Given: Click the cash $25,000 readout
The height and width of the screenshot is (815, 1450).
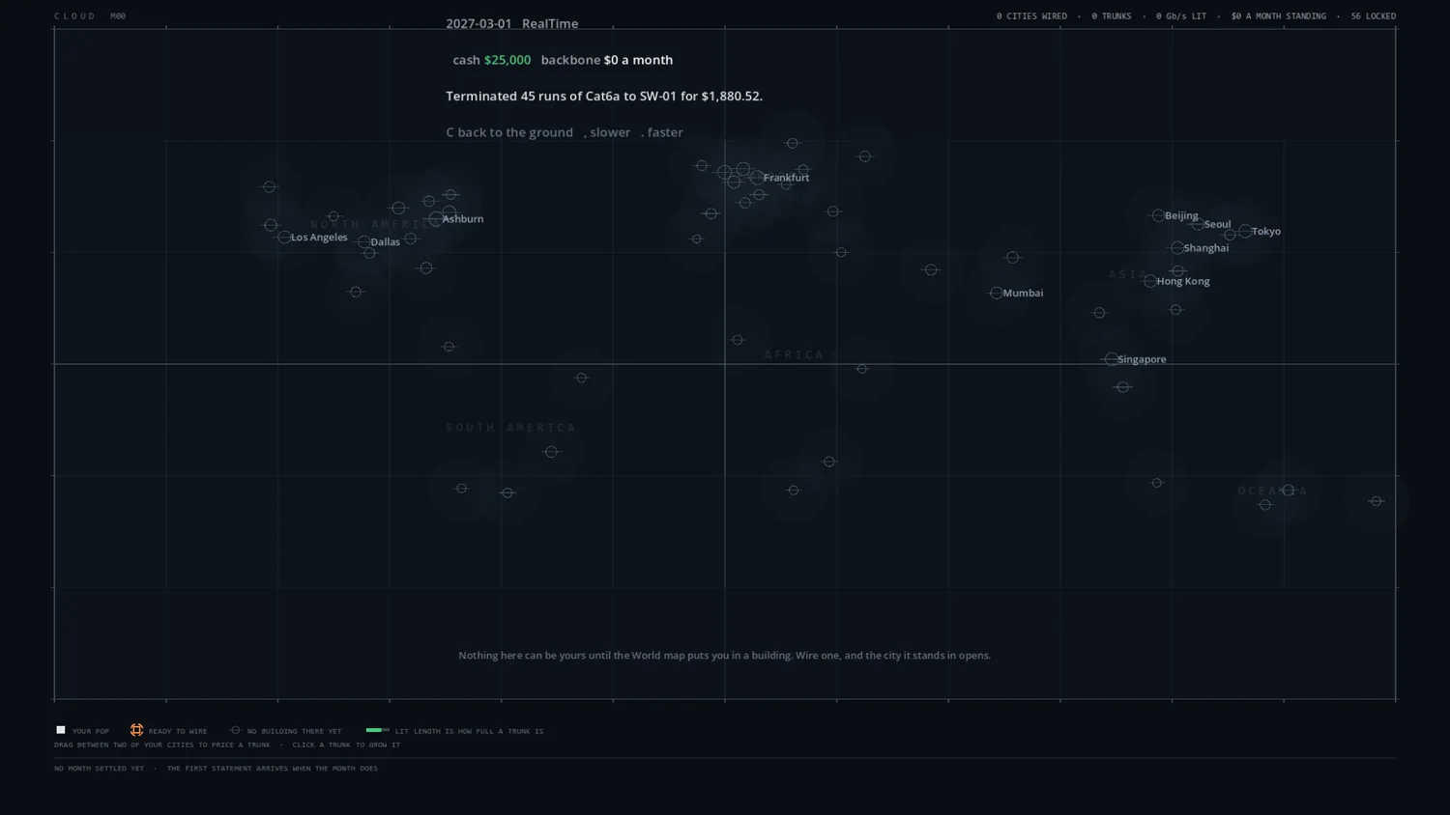Looking at the screenshot, I should coord(492,60).
